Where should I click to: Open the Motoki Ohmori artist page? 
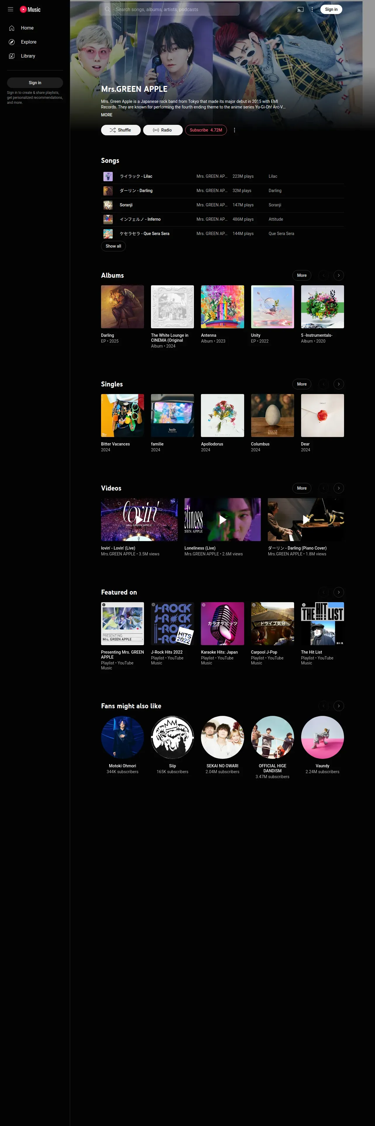point(122,738)
